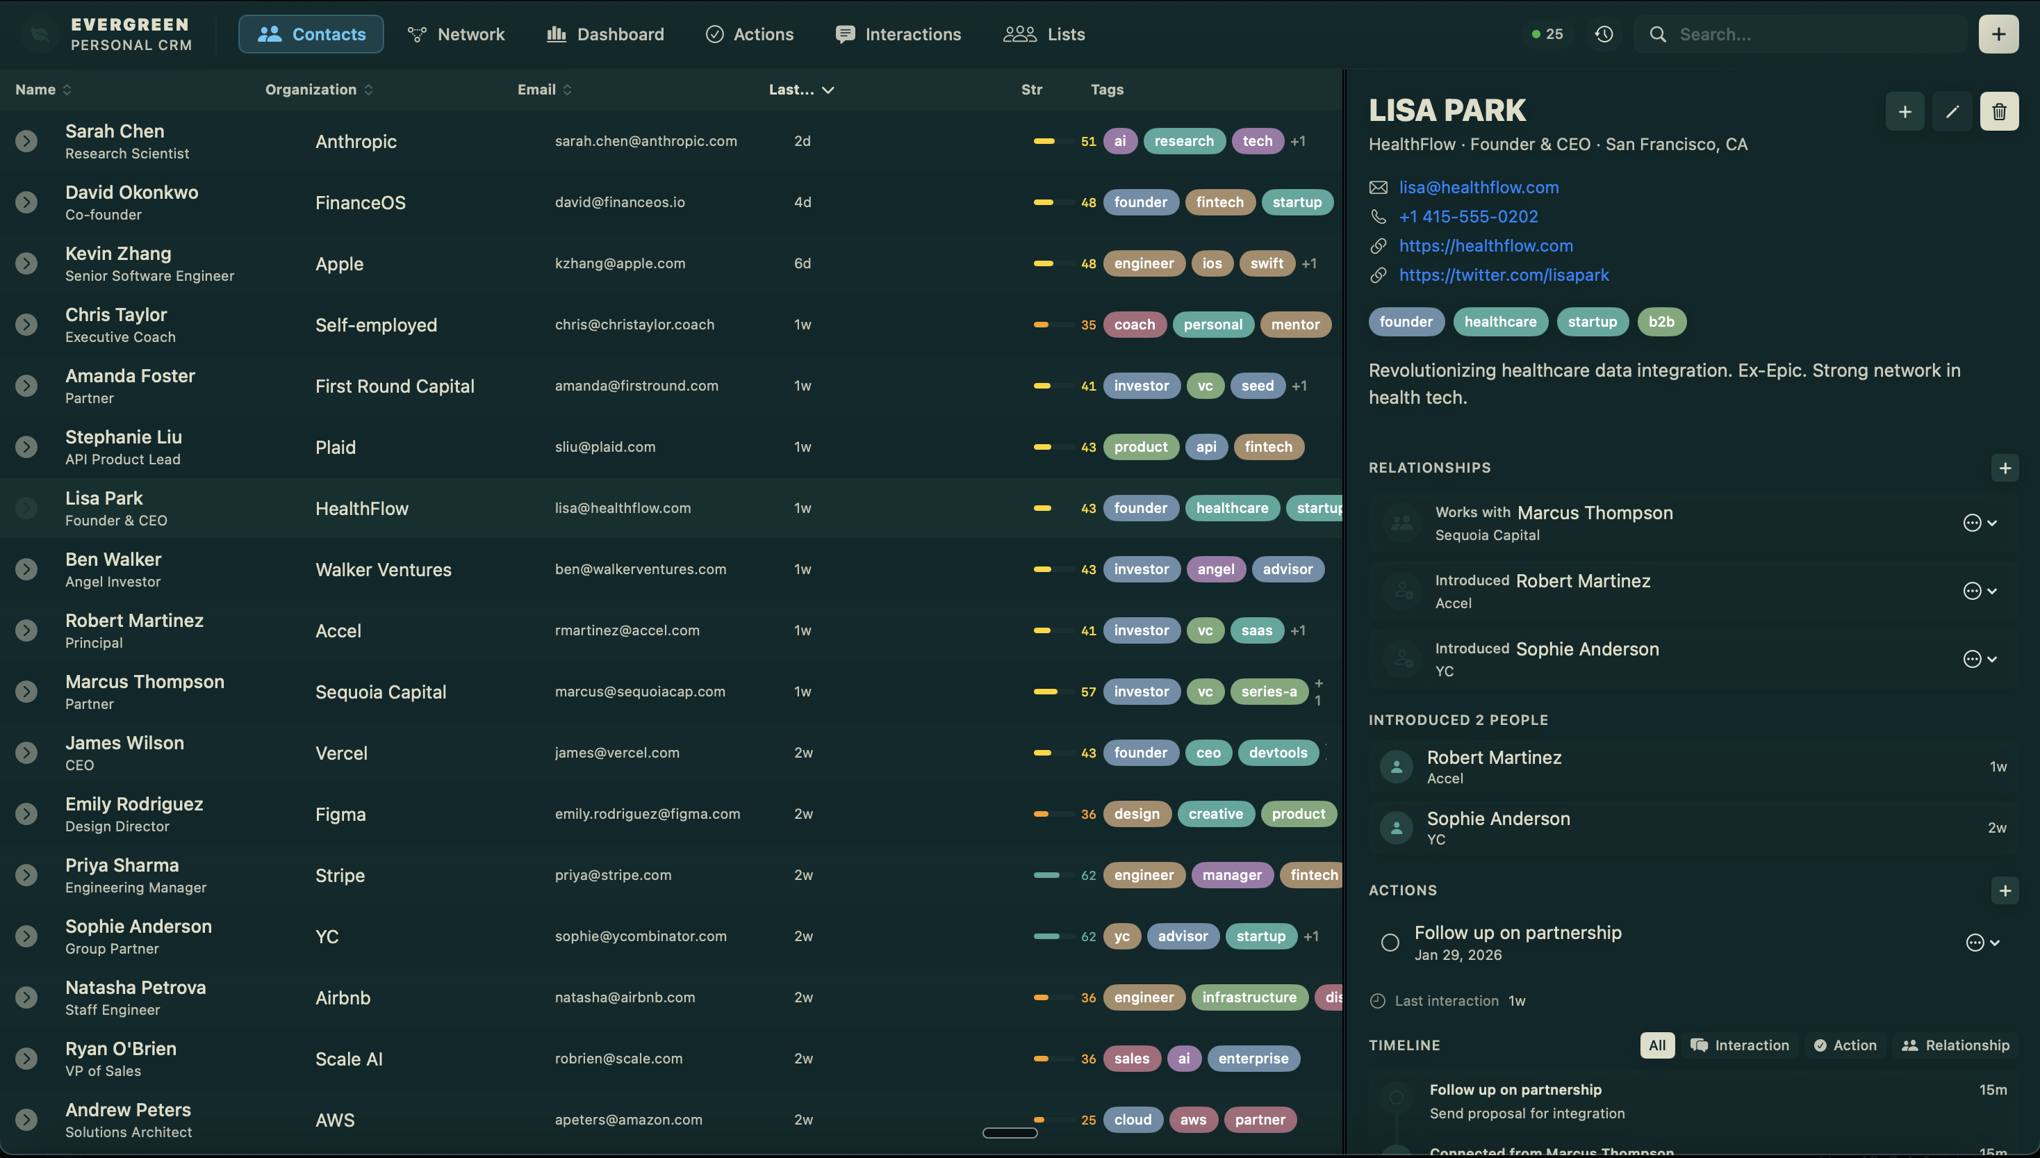
Task: Click Marcus Thompson's strength bar
Action: tap(1046, 692)
